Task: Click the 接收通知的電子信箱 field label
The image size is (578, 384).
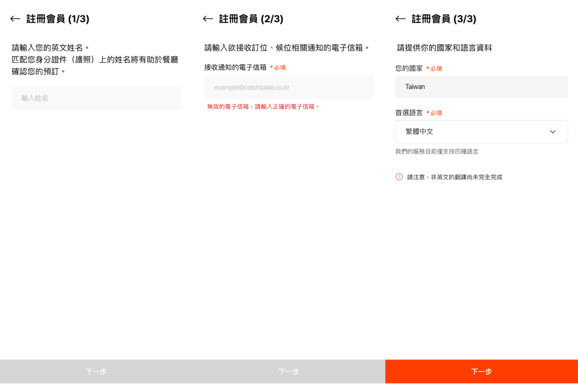Action: (236, 67)
